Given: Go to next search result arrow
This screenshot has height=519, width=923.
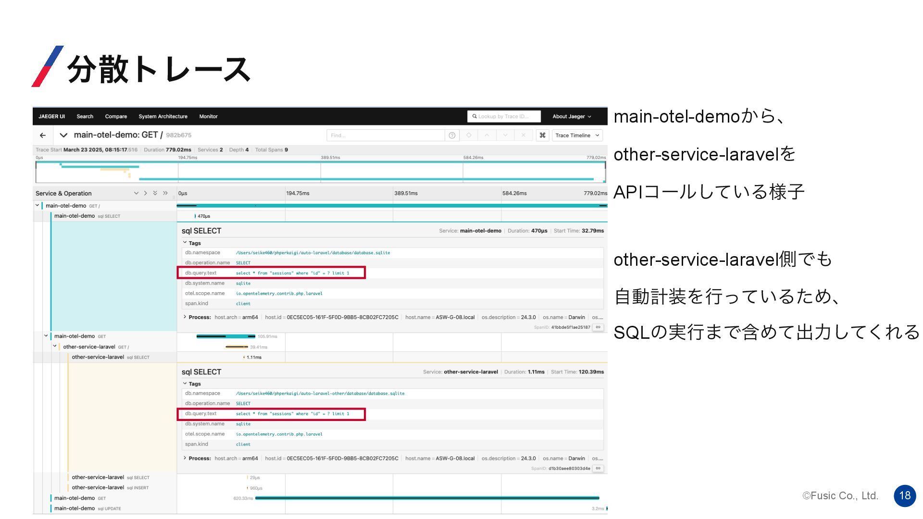Looking at the screenshot, I should tap(505, 136).
